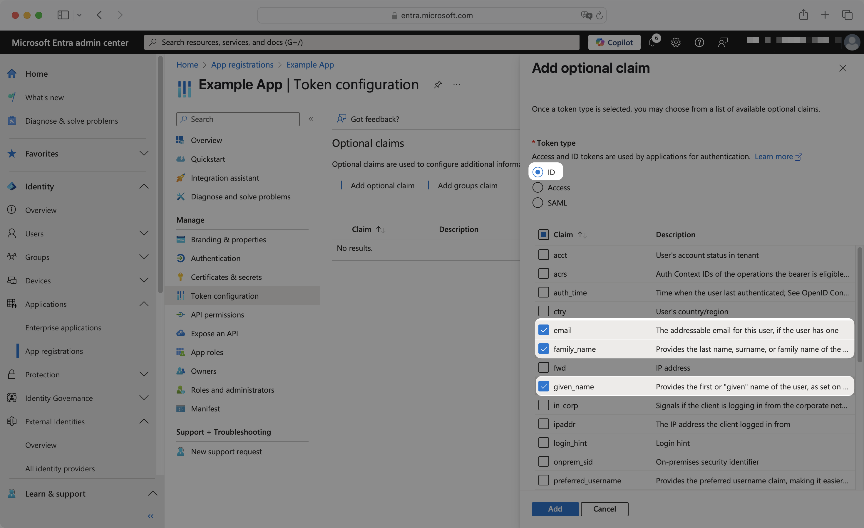Open Copilot from the top bar
This screenshot has width=864, height=528.
tap(614, 42)
